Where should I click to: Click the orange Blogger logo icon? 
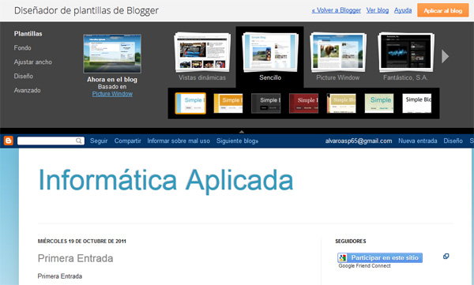coord(9,141)
